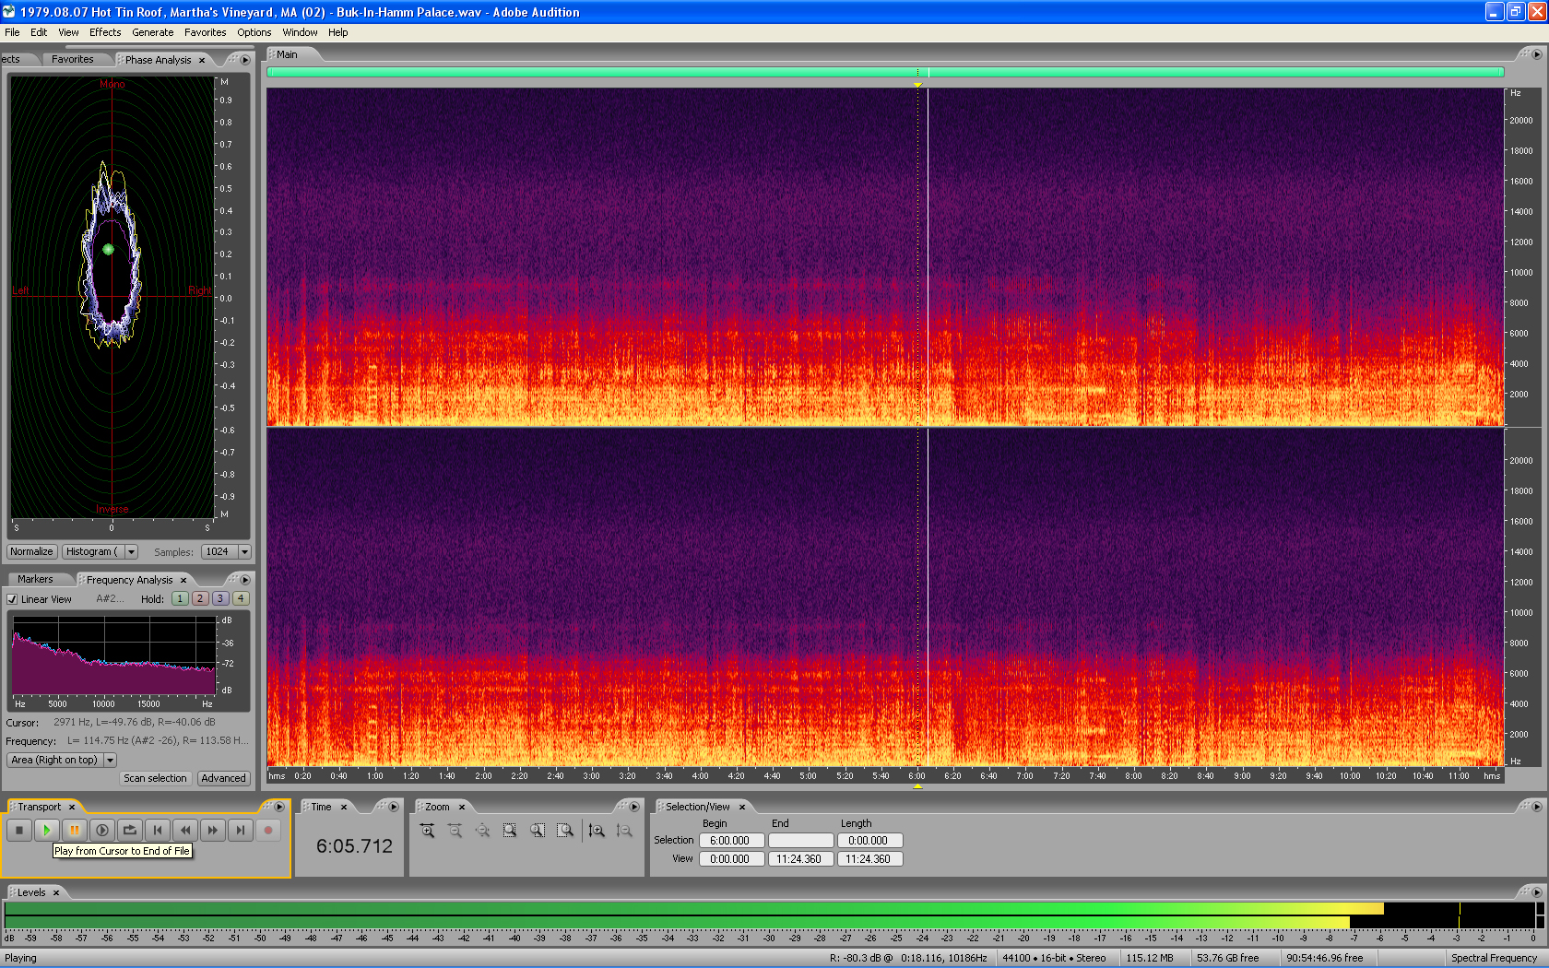Open Phase Analysis panel options menu
The image size is (1549, 968).
[x=245, y=60]
